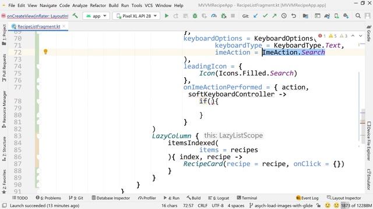Toggle the Favorites side panel

coord(4,181)
